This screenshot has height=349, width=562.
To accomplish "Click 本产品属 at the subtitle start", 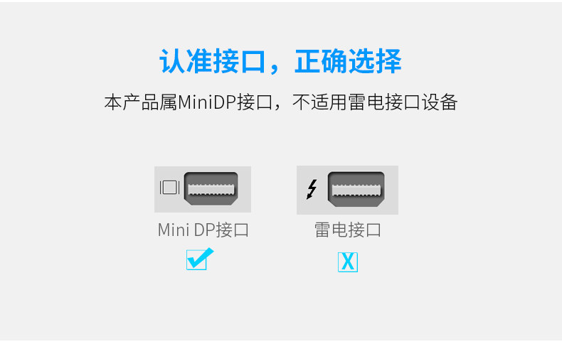I will pyautogui.click(x=141, y=102).
